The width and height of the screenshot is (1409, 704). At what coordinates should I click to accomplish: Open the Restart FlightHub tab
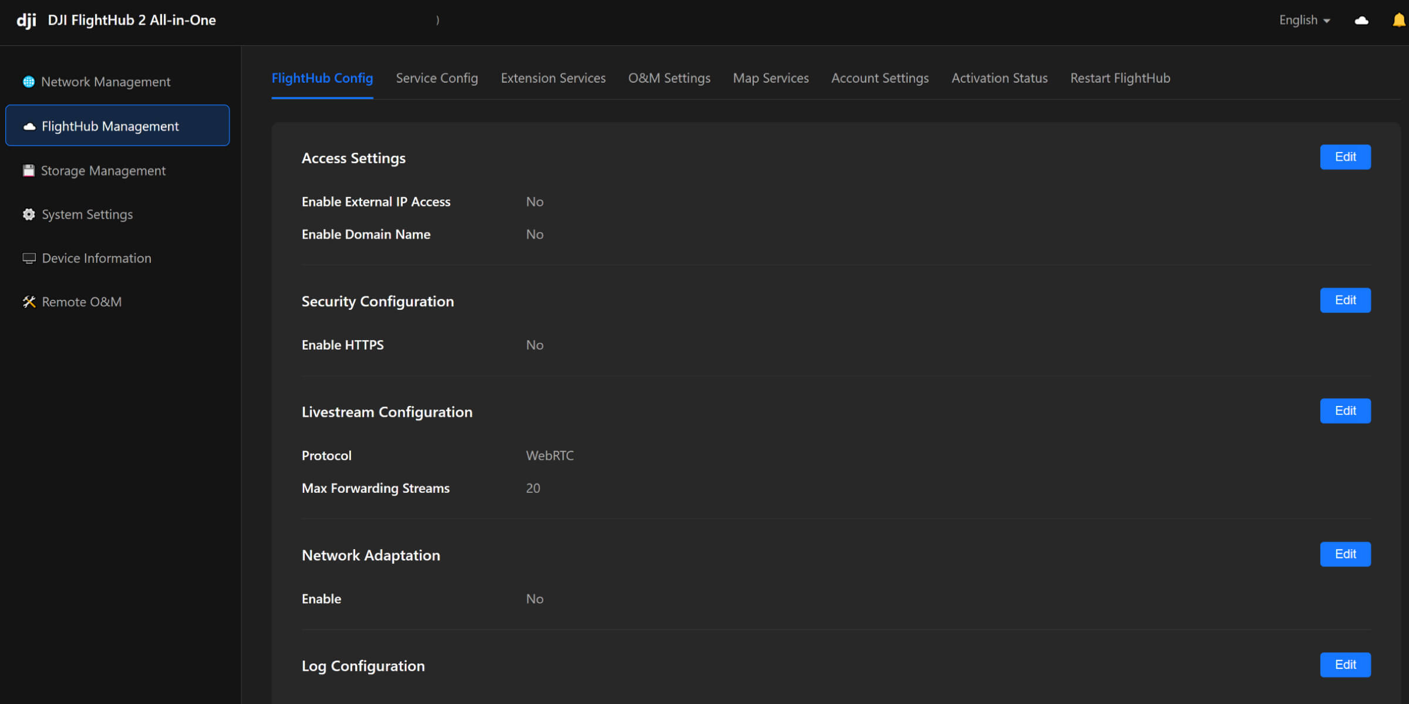(1120, 78)
